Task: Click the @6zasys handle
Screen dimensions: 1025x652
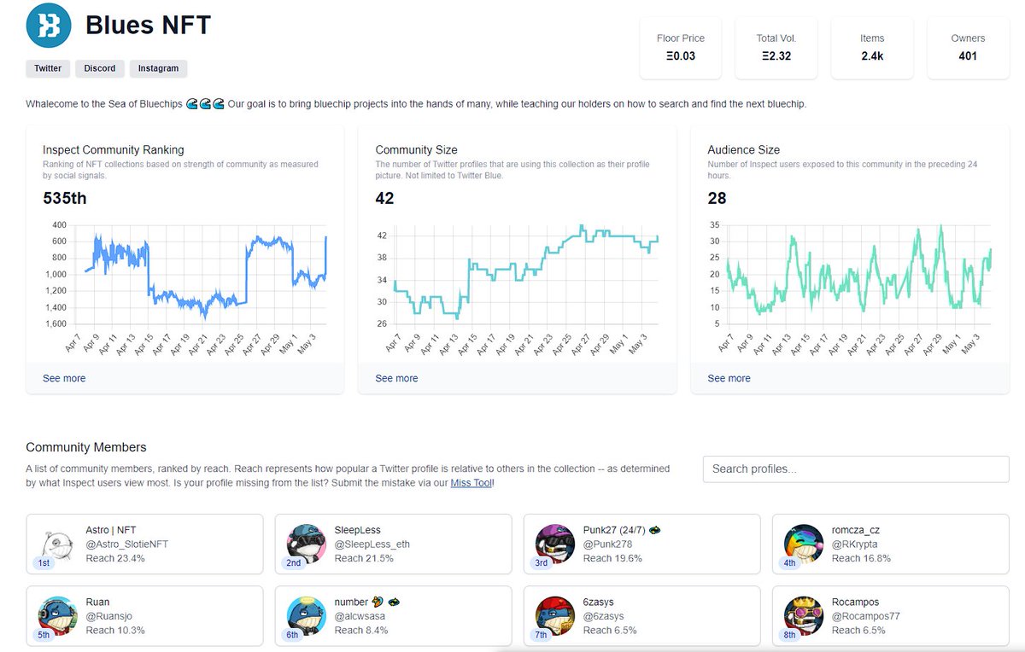Action: click(x=604, y=616)
